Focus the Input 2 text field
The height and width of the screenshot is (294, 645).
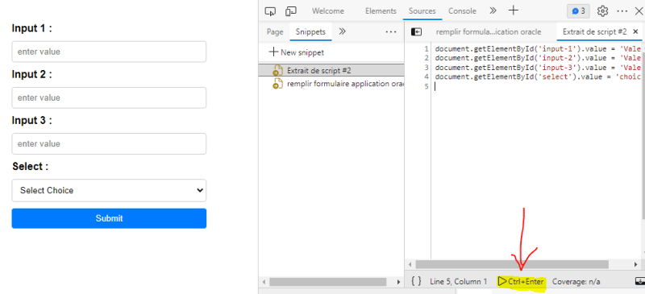[x=109, y=97]
